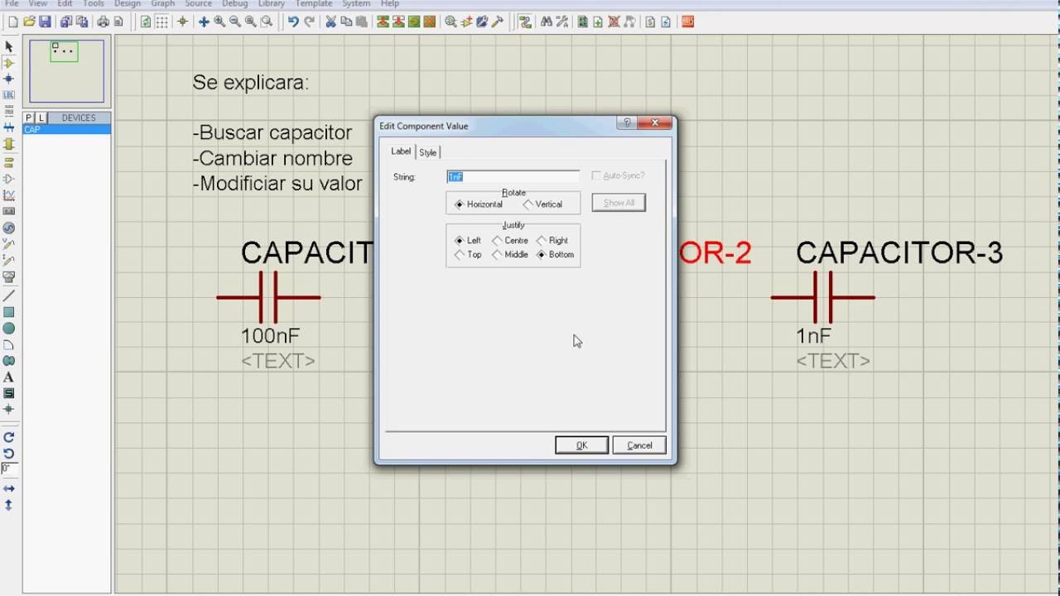1060x596 pixels.
Task: Select the 2D line graphics tool
Action: point(8,296)
